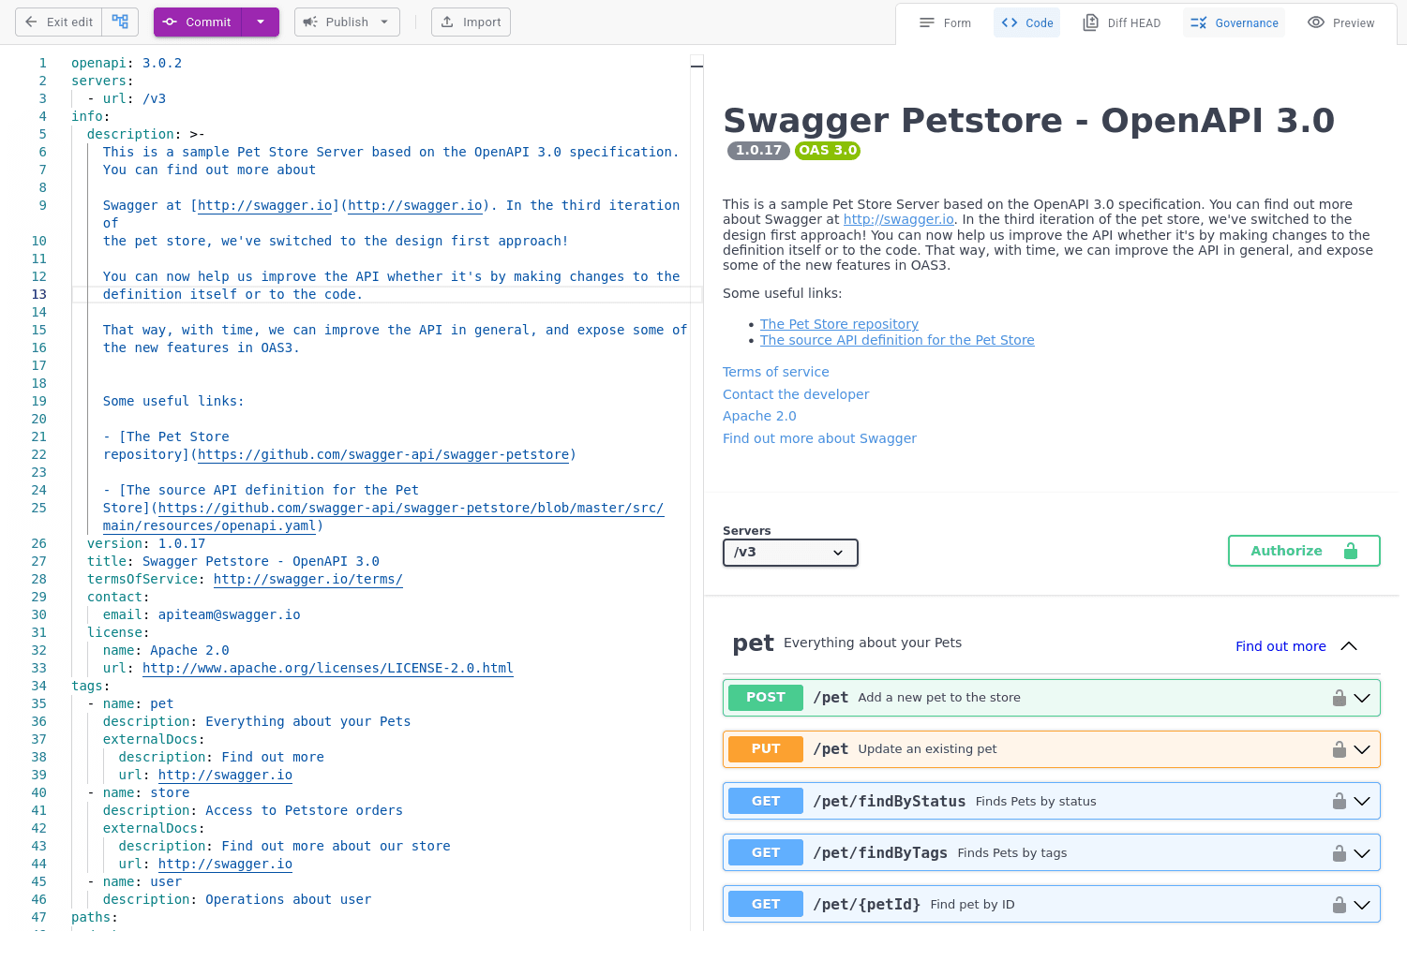
Task: Expand the /pet/findByStatus chevron
Action: click(1362, 801)
